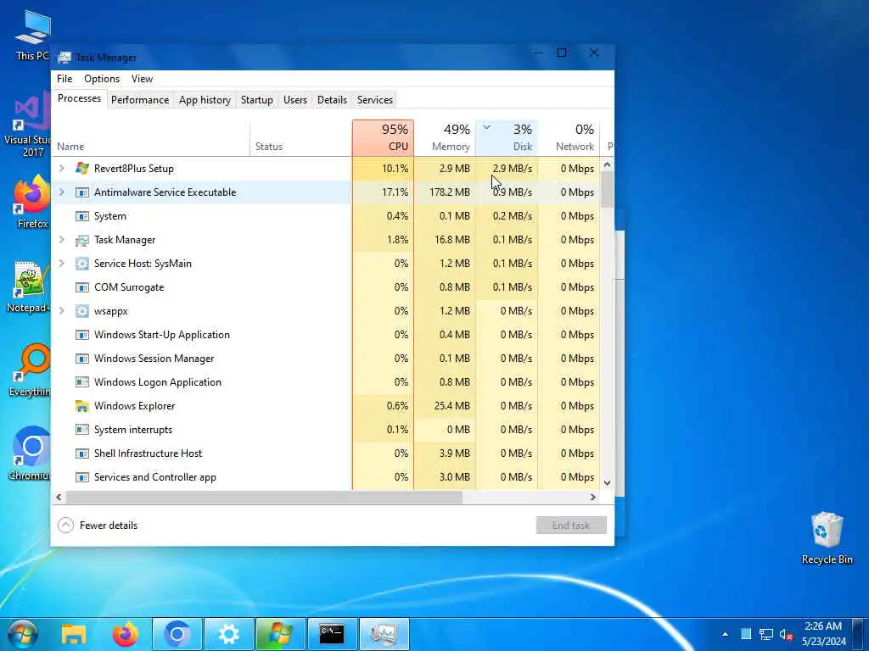The height and width of the screenshot is (651, 869).
Task: Switch to the Performance tab
Action: pyautogui.click(x=140, y=100)
